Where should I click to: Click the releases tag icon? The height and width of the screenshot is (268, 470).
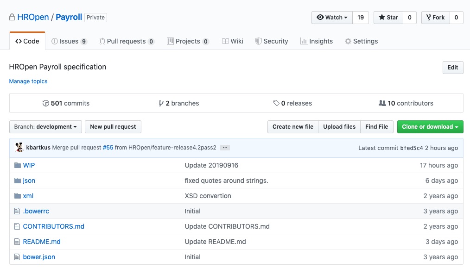(x=276, y=103)
